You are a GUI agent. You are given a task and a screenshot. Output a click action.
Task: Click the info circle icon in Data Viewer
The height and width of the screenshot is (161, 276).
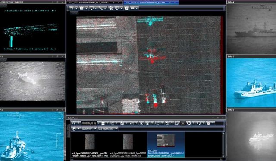(x=141, y=123)
